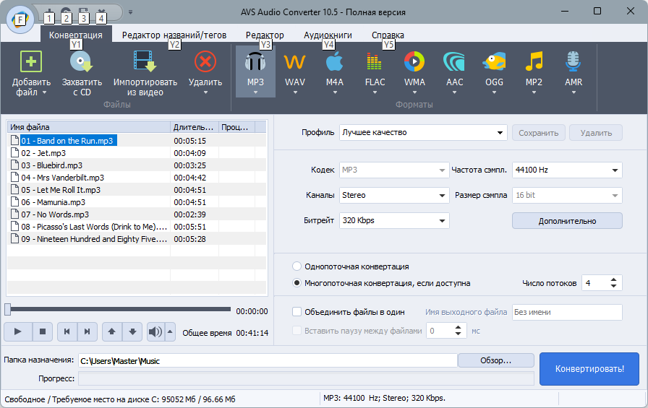Viewport: 648px width, 408px height.
Task: Click the Импортировать из видео icon
Action: (145, 61)
